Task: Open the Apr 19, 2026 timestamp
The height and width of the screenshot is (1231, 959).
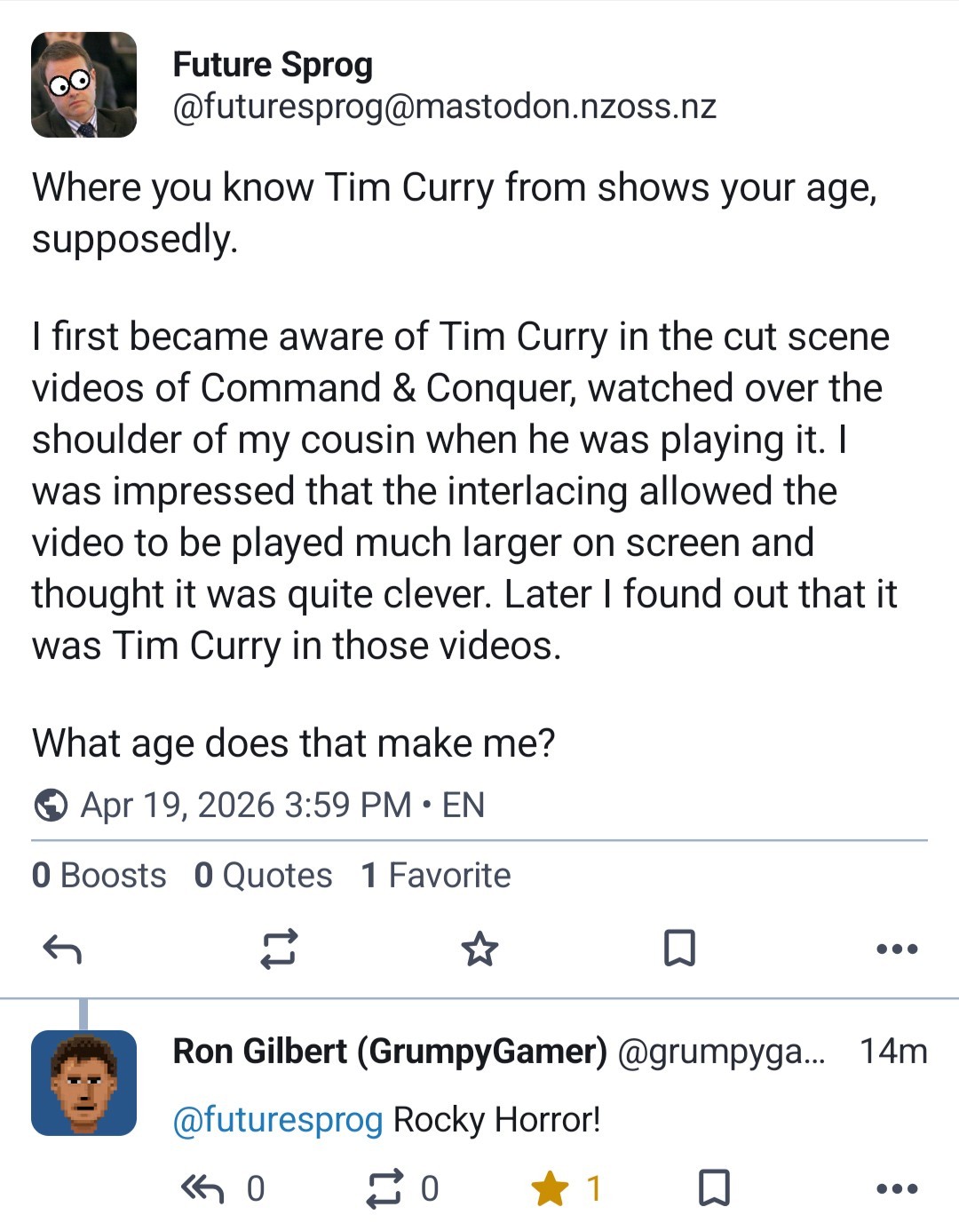Action: (x=246, y=806)
